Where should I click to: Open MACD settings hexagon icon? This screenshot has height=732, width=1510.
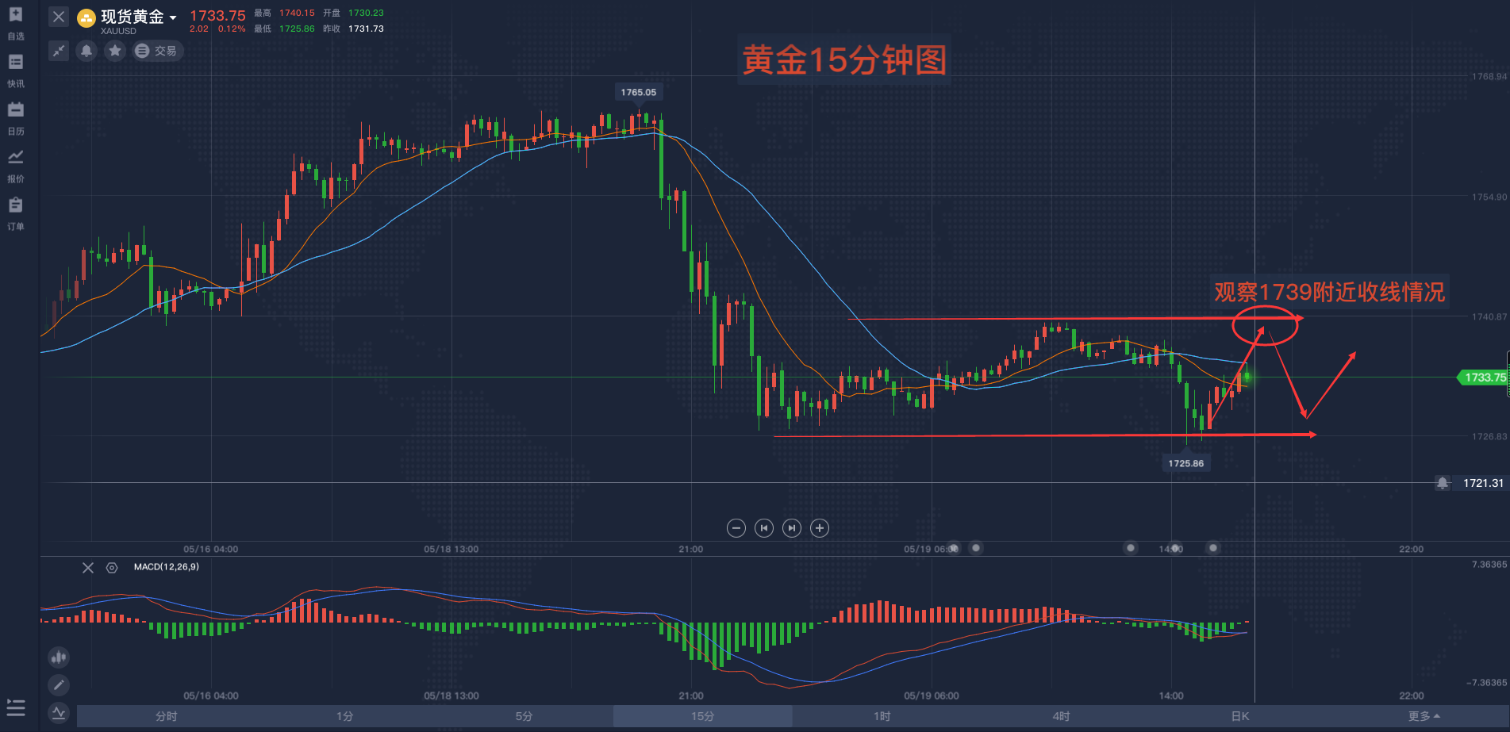click(112, 568)
